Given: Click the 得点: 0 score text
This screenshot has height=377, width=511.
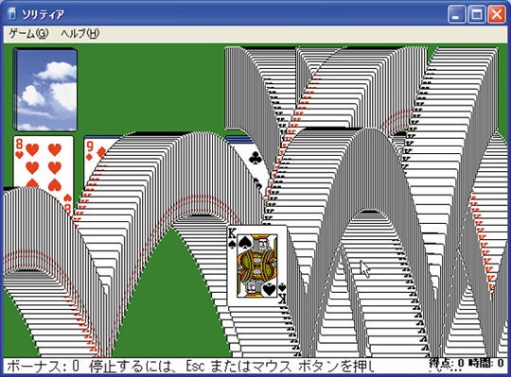Looking at the screenshot, I should tap(446, 363).
